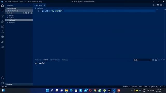Select my file.py in PYTHON folder tree
The width and height of the screenshot is (166, 93).
[x=19, y=20]
